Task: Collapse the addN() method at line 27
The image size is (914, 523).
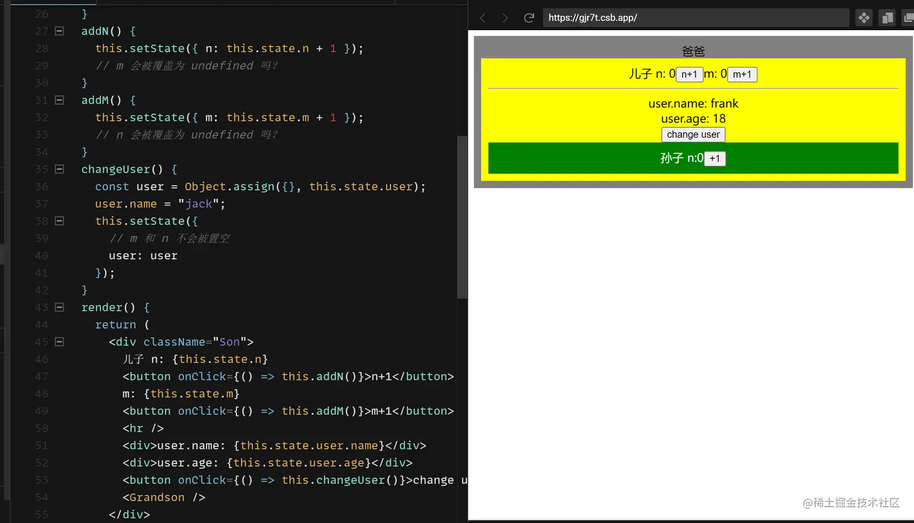Action: [59, 31]
